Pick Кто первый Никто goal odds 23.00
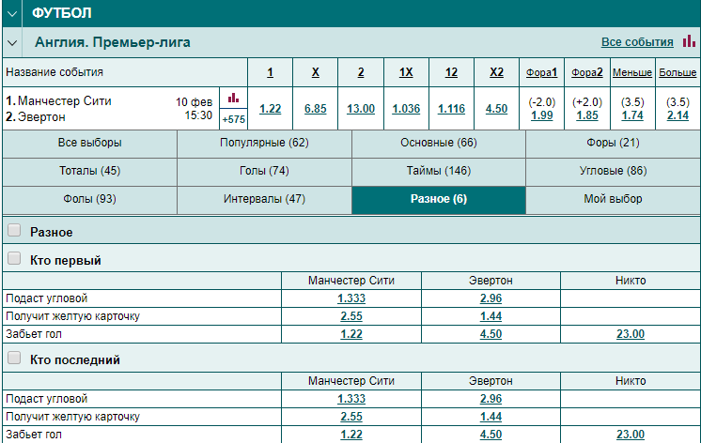The image size is (701, 443). click(631, 334)
